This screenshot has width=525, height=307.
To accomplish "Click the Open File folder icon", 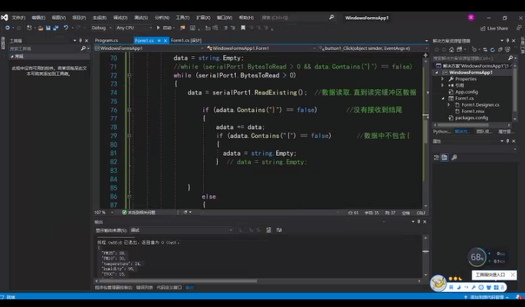I will point(41,28).
